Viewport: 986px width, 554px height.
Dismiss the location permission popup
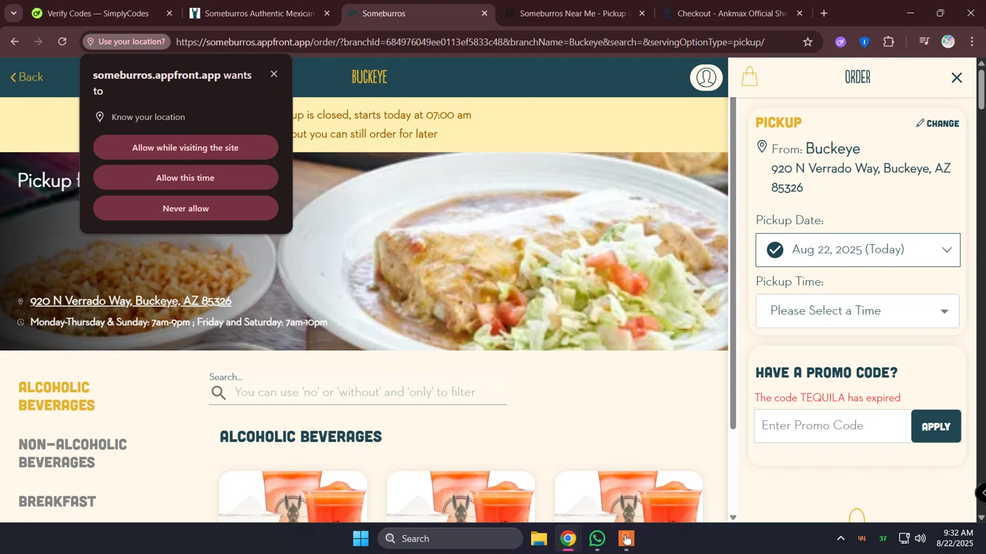tap(274, 74)
